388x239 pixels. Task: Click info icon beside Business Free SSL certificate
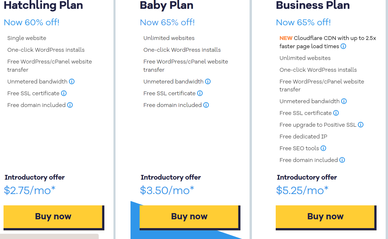[x=336, y=113]
